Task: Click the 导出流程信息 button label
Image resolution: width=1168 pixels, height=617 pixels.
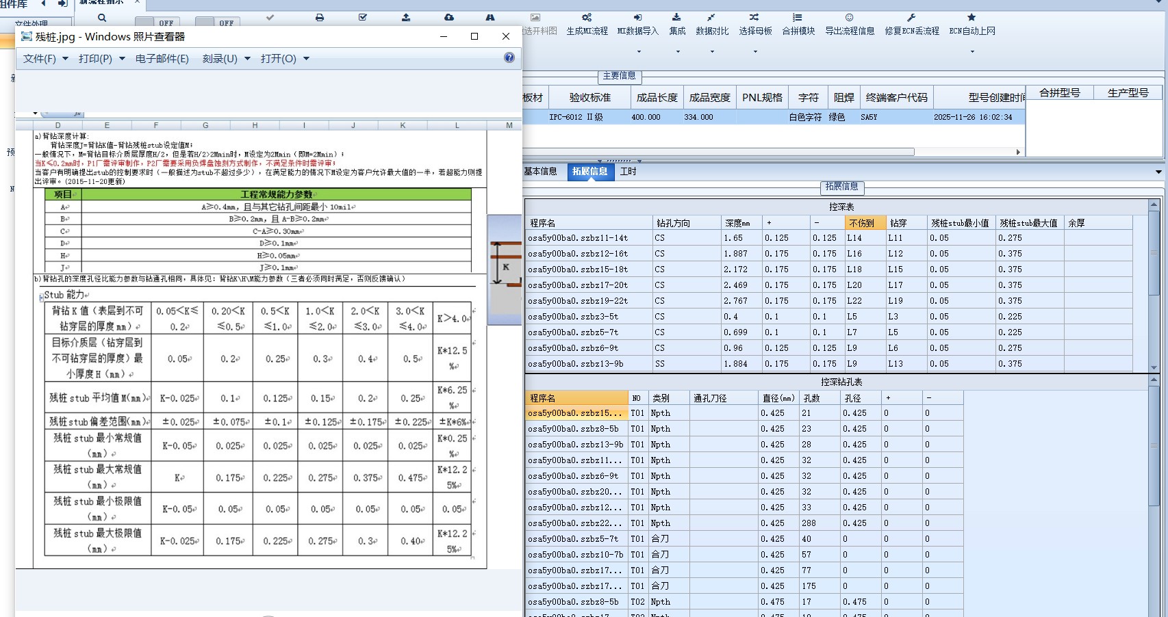Action: pos(850,31)
